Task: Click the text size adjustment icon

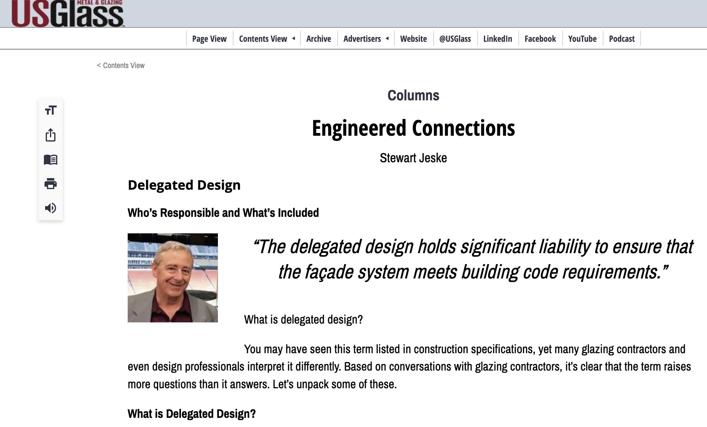Action: point(51,110)
